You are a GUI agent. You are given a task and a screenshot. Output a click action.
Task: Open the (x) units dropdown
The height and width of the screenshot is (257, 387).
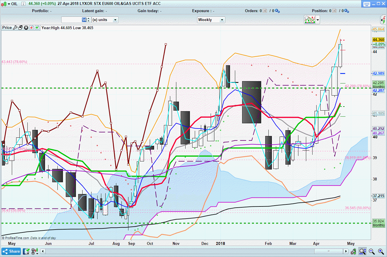click(x=105, y=20)
